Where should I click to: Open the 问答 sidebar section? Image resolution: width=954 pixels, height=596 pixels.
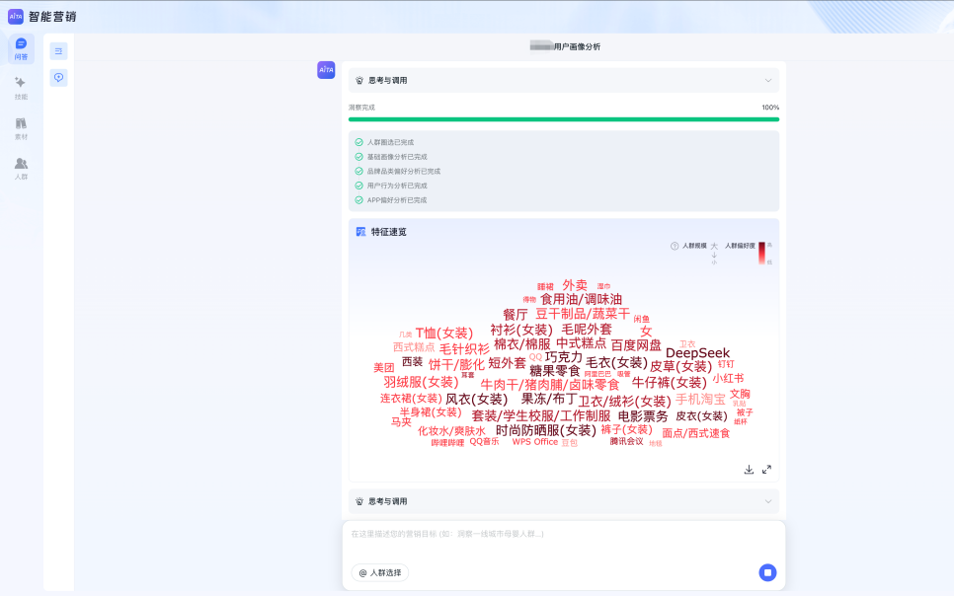coord(22,48)
